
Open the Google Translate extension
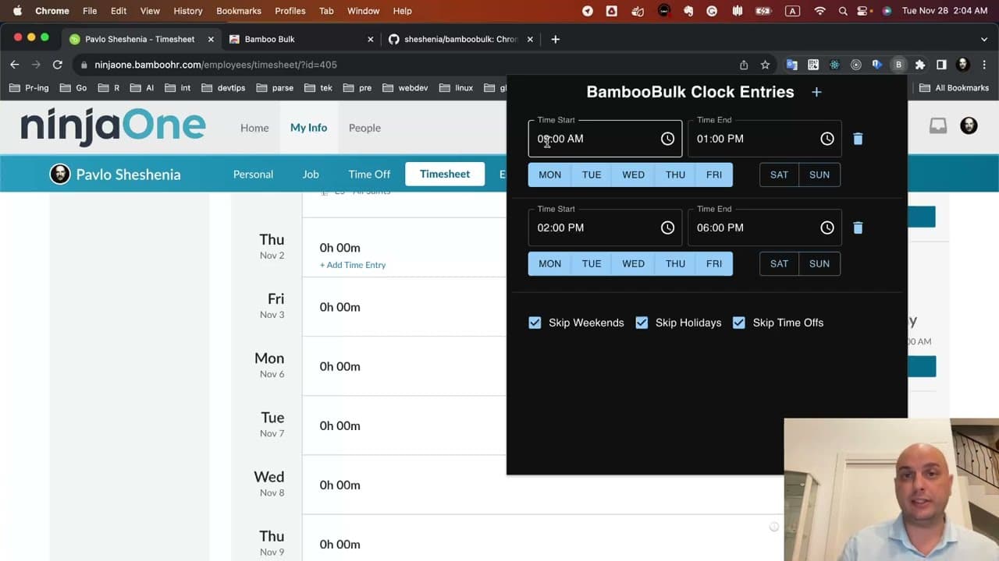(792, 65)
